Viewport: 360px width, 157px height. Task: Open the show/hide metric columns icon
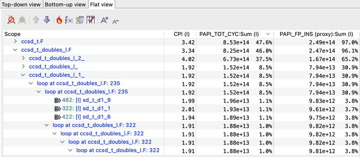(x=91, y=20)
